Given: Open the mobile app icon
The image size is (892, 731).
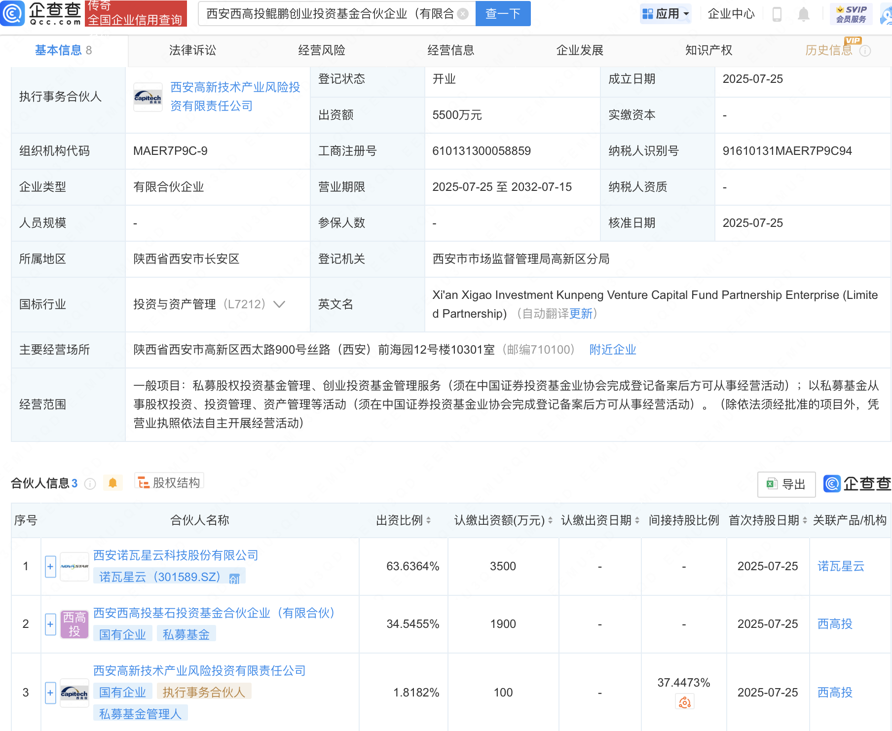Looking at the screenshot, I should coord(777,14).
